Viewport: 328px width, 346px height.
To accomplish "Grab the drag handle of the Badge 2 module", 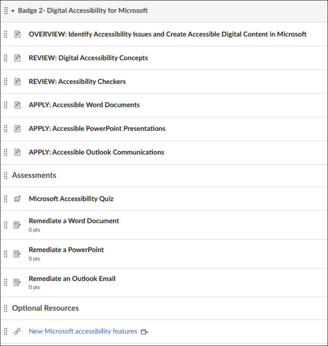I will coord(6,10).
